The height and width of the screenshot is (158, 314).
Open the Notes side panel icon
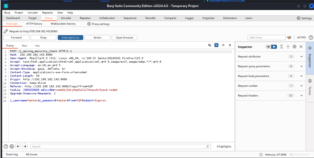click(x=310, y=81)
